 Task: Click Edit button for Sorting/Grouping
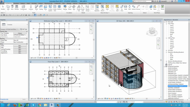20,49
